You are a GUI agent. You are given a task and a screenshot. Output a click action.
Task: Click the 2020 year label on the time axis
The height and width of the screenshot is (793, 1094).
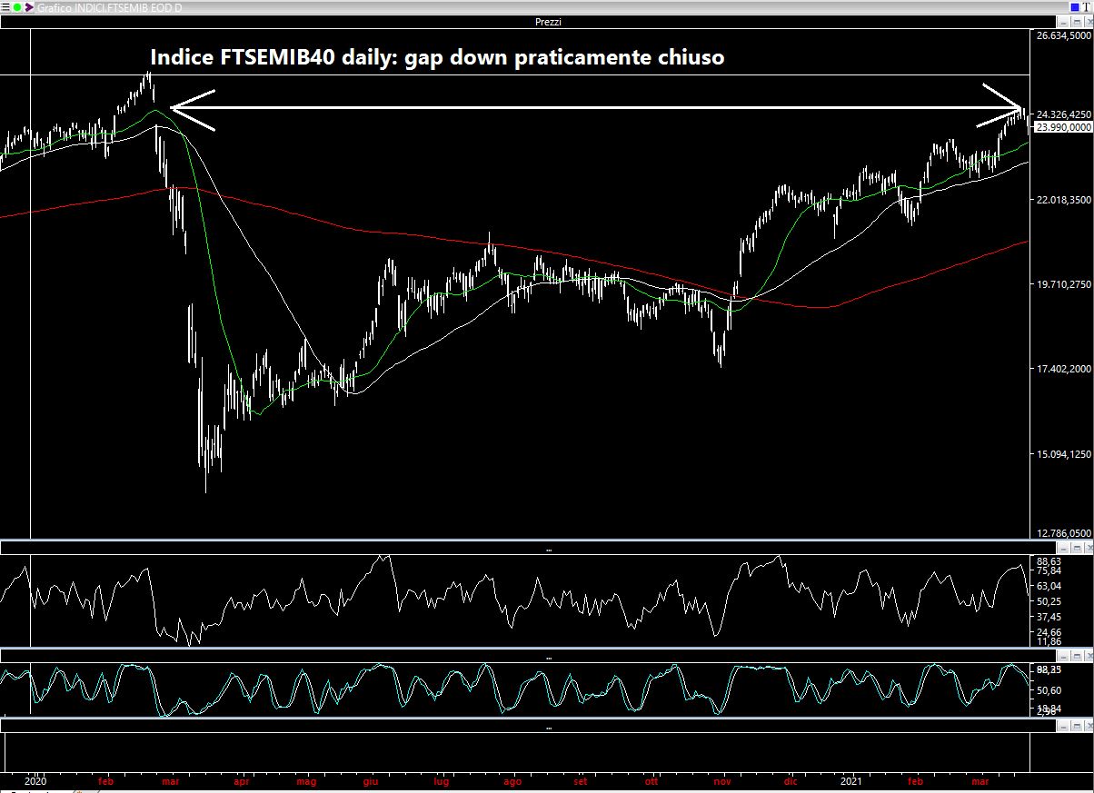point(35,780)
